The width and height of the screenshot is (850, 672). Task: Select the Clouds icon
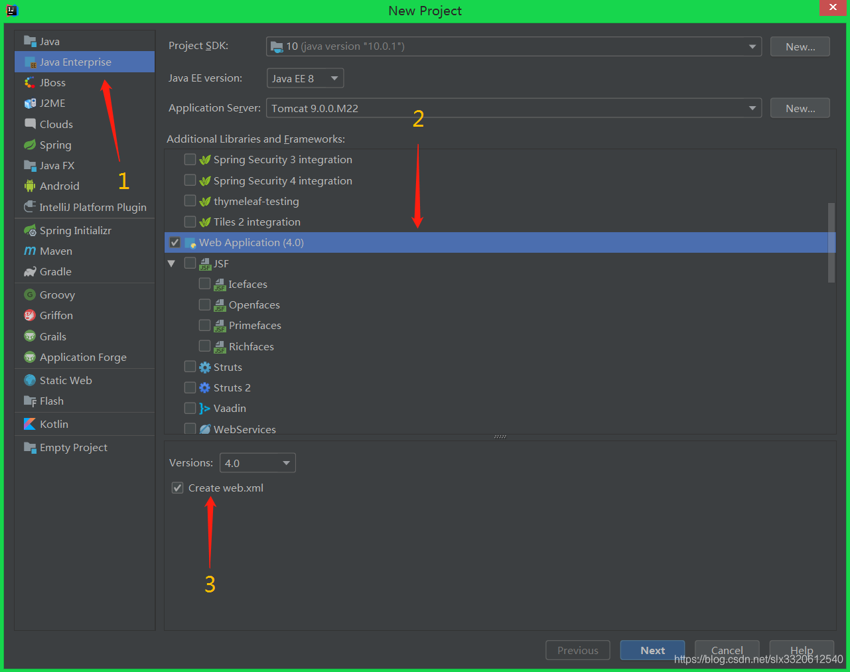coord(30,124)
